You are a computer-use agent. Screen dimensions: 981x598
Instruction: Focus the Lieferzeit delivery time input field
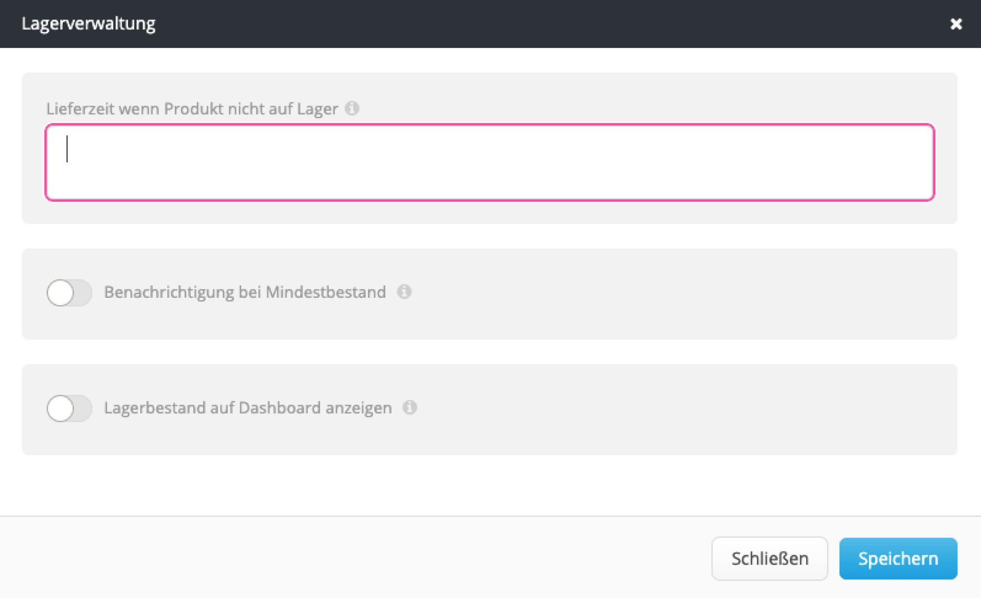click(x=490, y=162)
